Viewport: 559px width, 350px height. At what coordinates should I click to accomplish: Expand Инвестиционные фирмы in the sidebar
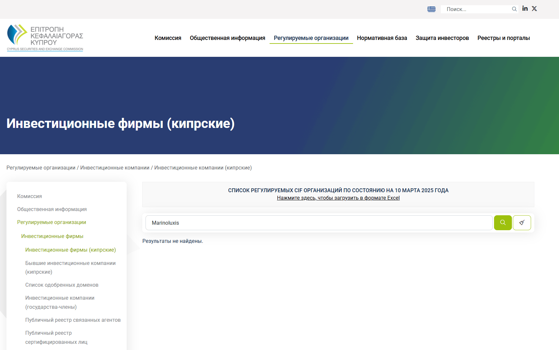[x=52, y=236]
